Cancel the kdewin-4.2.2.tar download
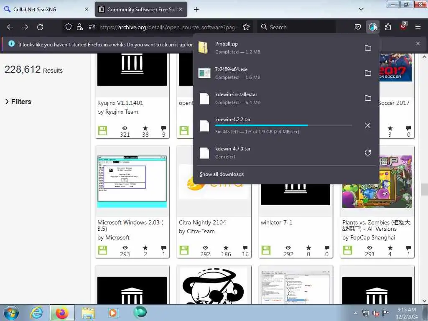The width and height of the screenshot is (428, 321). [368, 125]
